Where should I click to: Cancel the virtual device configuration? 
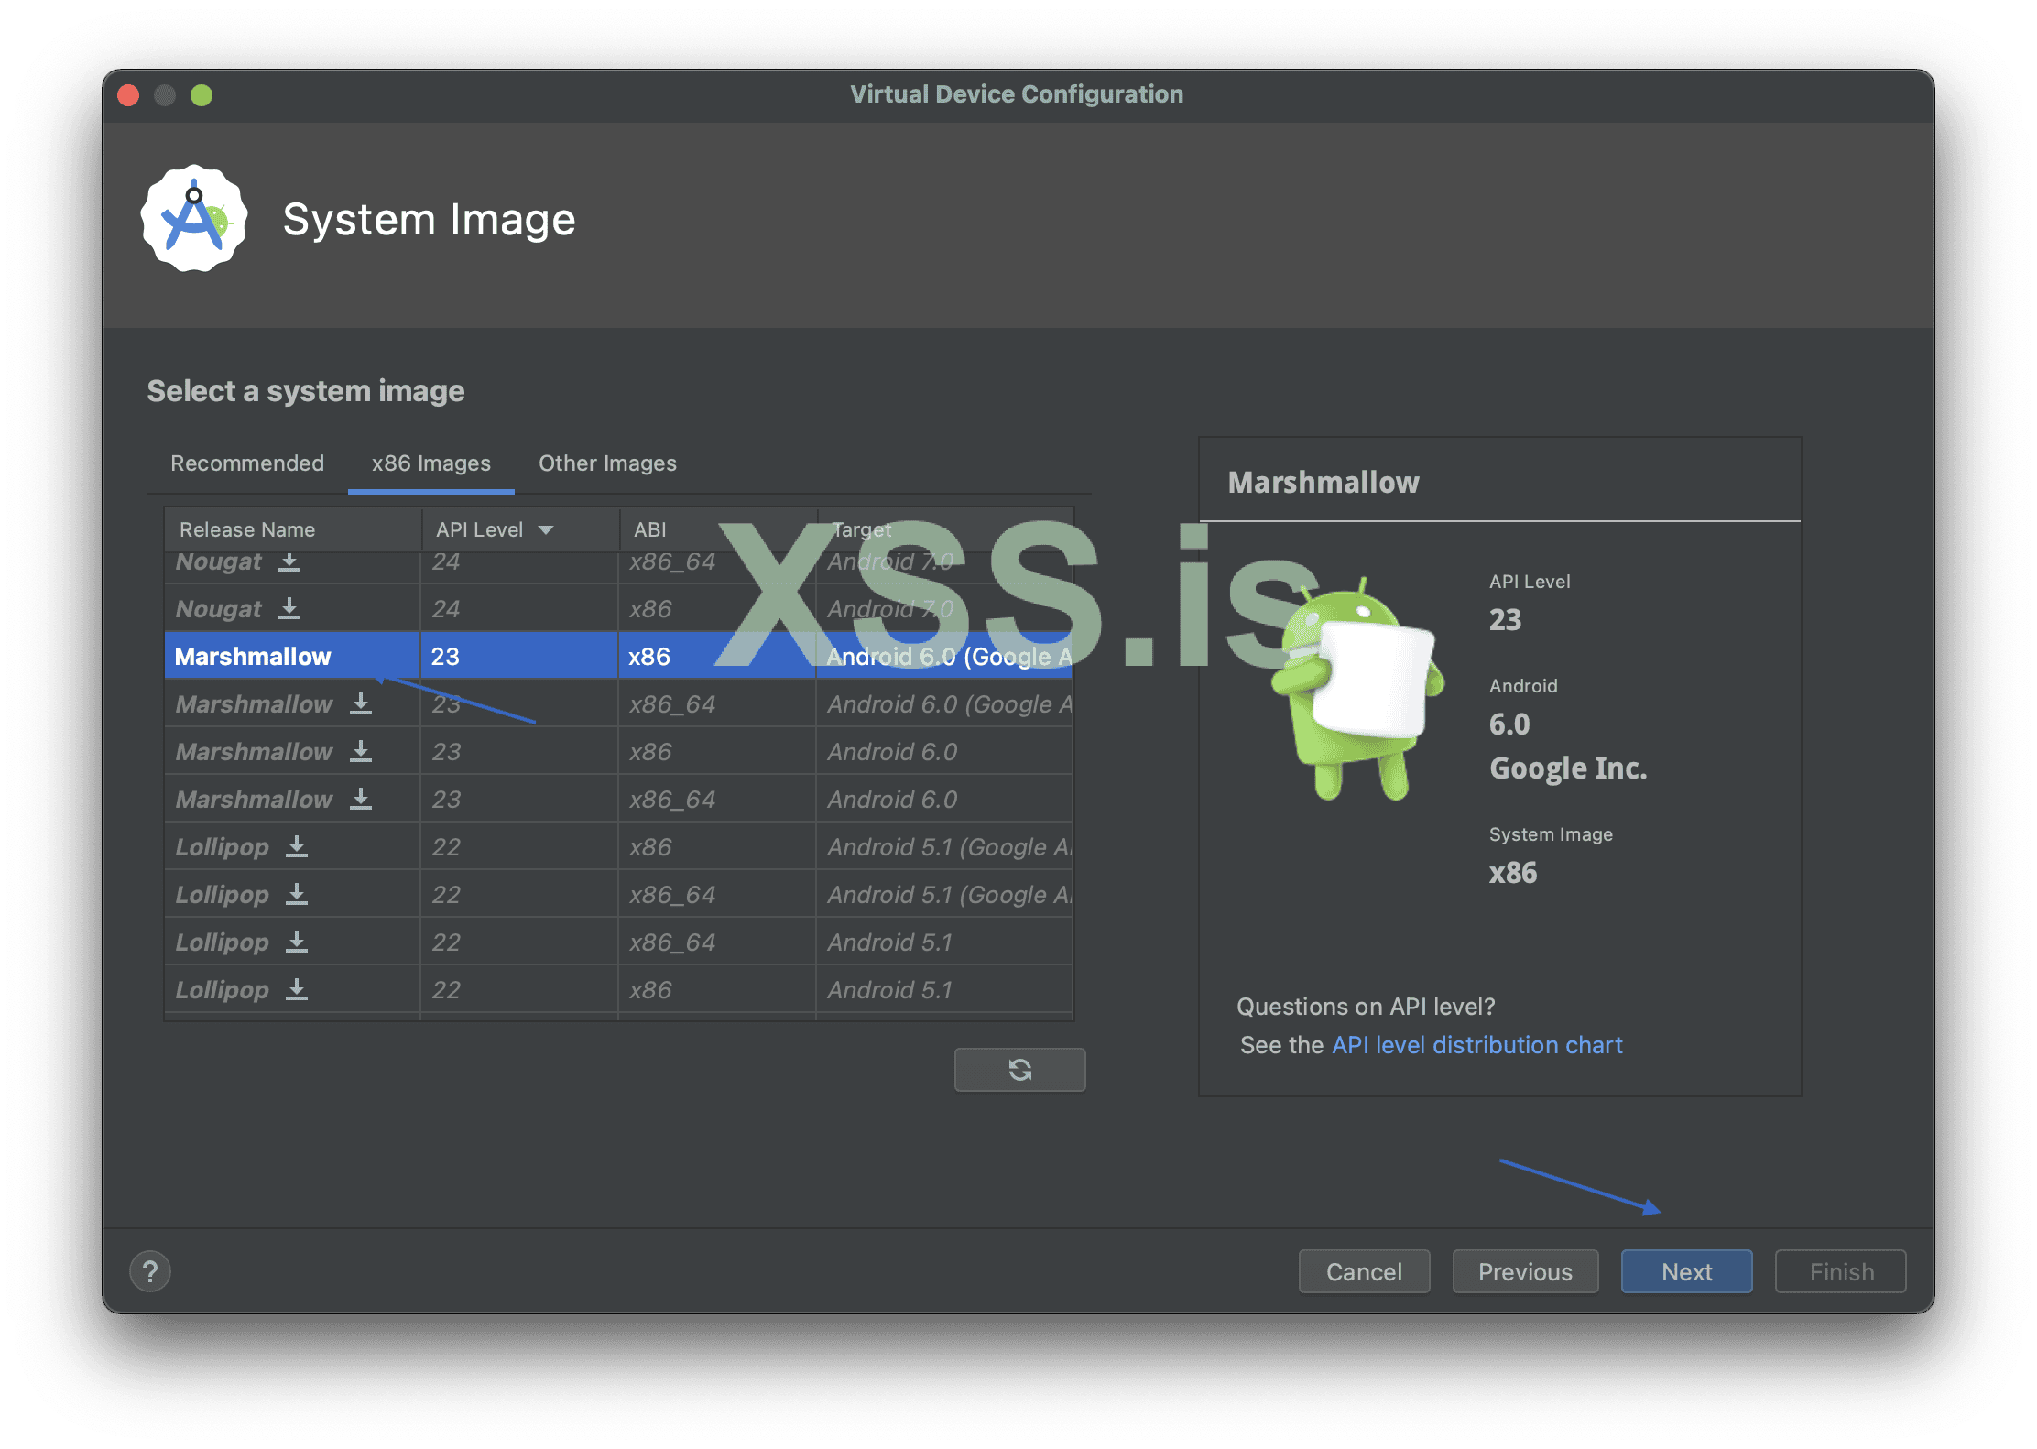(1364, 1272)
